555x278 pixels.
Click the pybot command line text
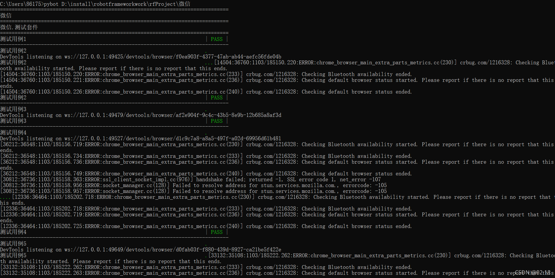pos(95,4)
